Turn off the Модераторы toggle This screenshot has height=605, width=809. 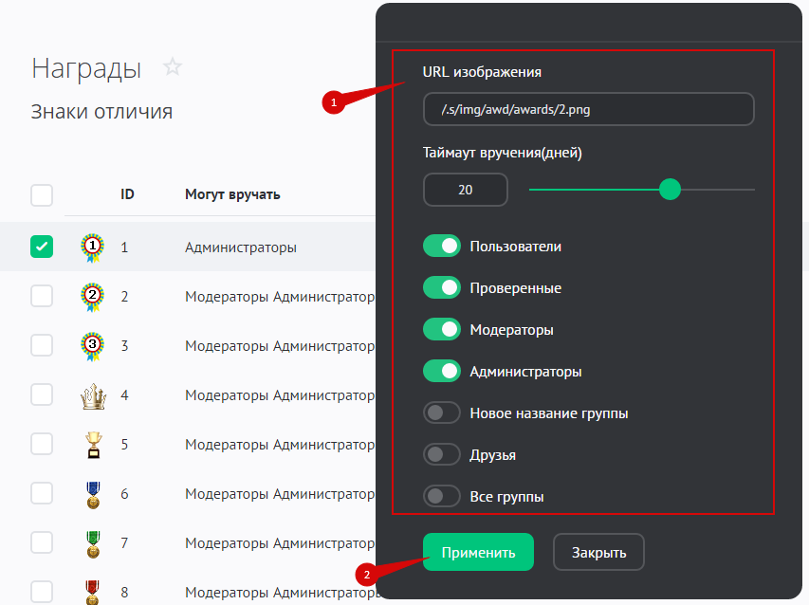pos(442,330)
